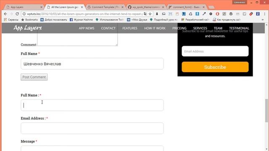This screenshot has height=151, width=269.
Task: Click the App Layers site logo
Action: click(28, 28)
